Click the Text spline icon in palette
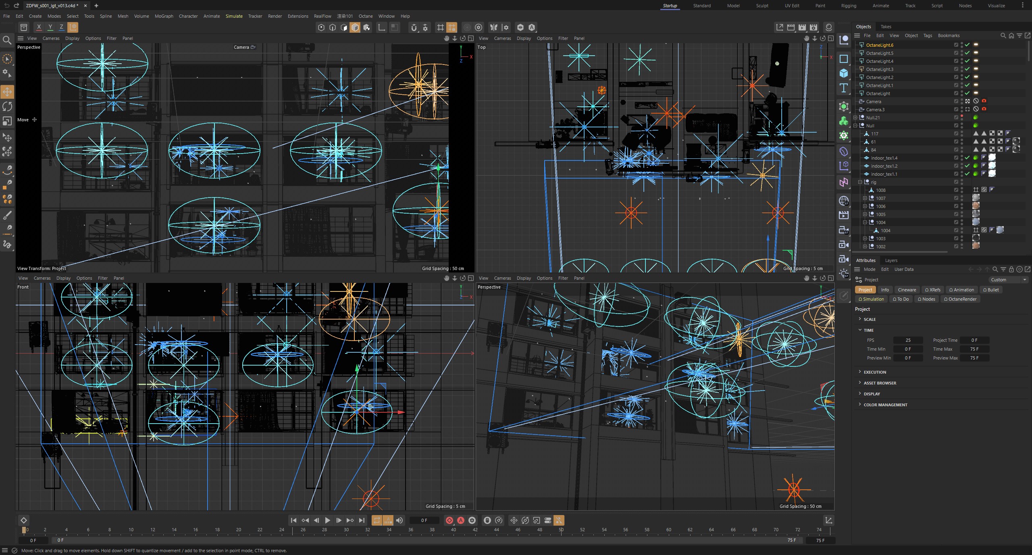Image resolution: width=1032 pixels, height=555 pixels. pos(843,88)
